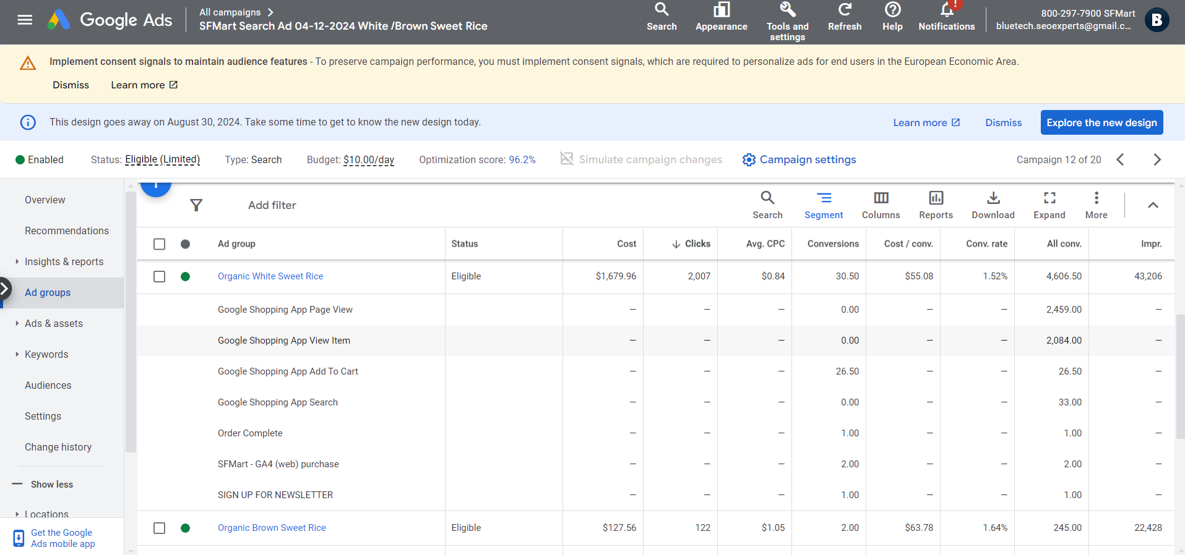1185x555 pixels.
Task: Sort by Clicks column
Action: (x=691, y=244)
